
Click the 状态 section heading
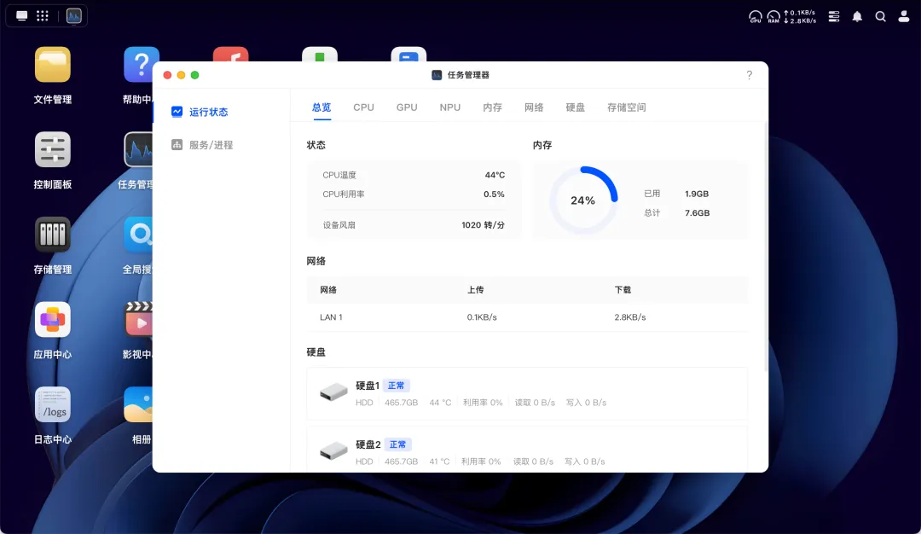point(316,145)
